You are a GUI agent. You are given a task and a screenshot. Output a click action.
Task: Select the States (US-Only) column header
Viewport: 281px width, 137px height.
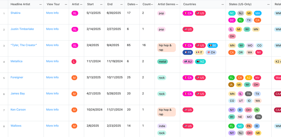[x=249, y=4]
